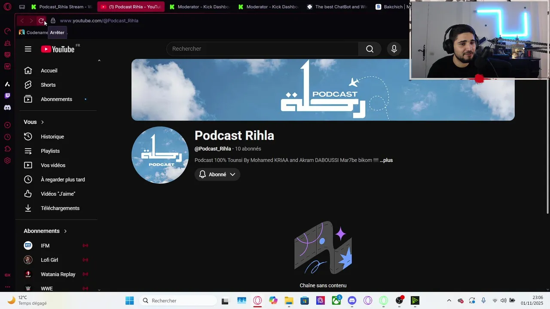Screen dimensions: 550x309
Task: Open the YouTube hamburger guide menu
Action: pos(28,49)
